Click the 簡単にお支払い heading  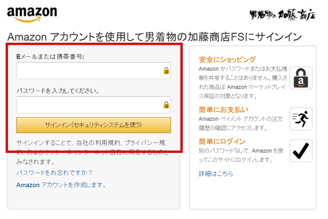(x=224, y=110)
